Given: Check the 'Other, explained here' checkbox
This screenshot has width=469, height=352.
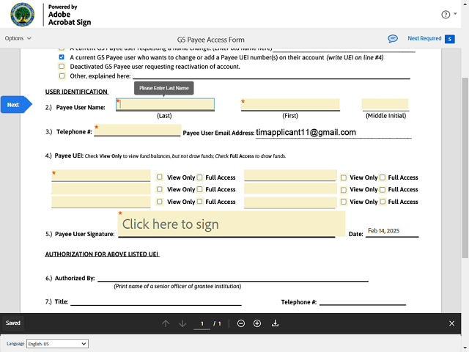Looking at the screenshot, I should [62, 76].
